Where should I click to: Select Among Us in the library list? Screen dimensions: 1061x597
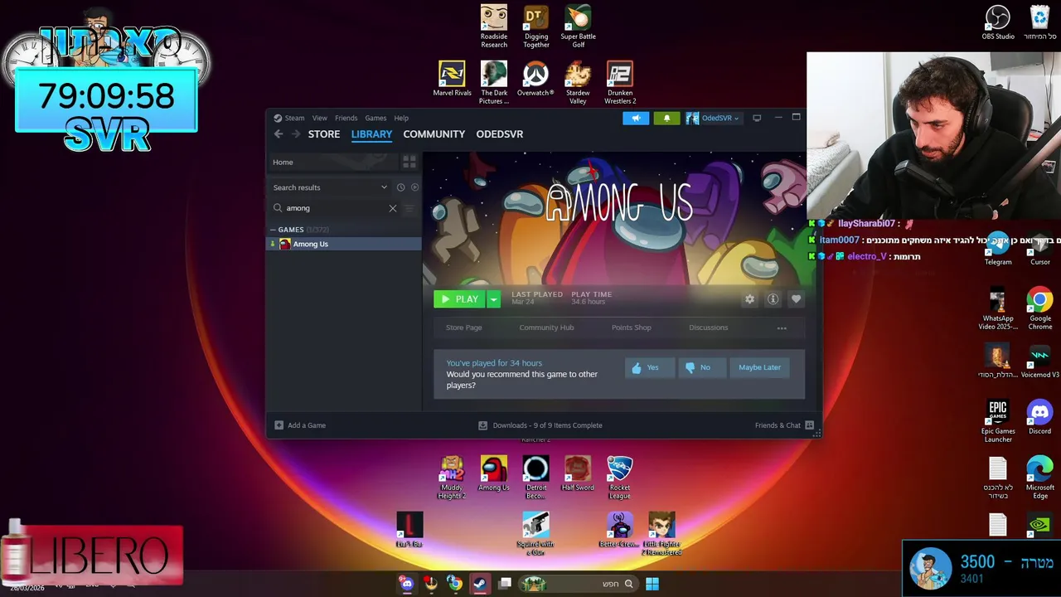tap(344, 244)
